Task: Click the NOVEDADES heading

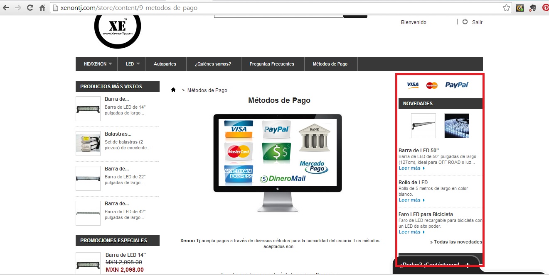Action: (441, 103)
